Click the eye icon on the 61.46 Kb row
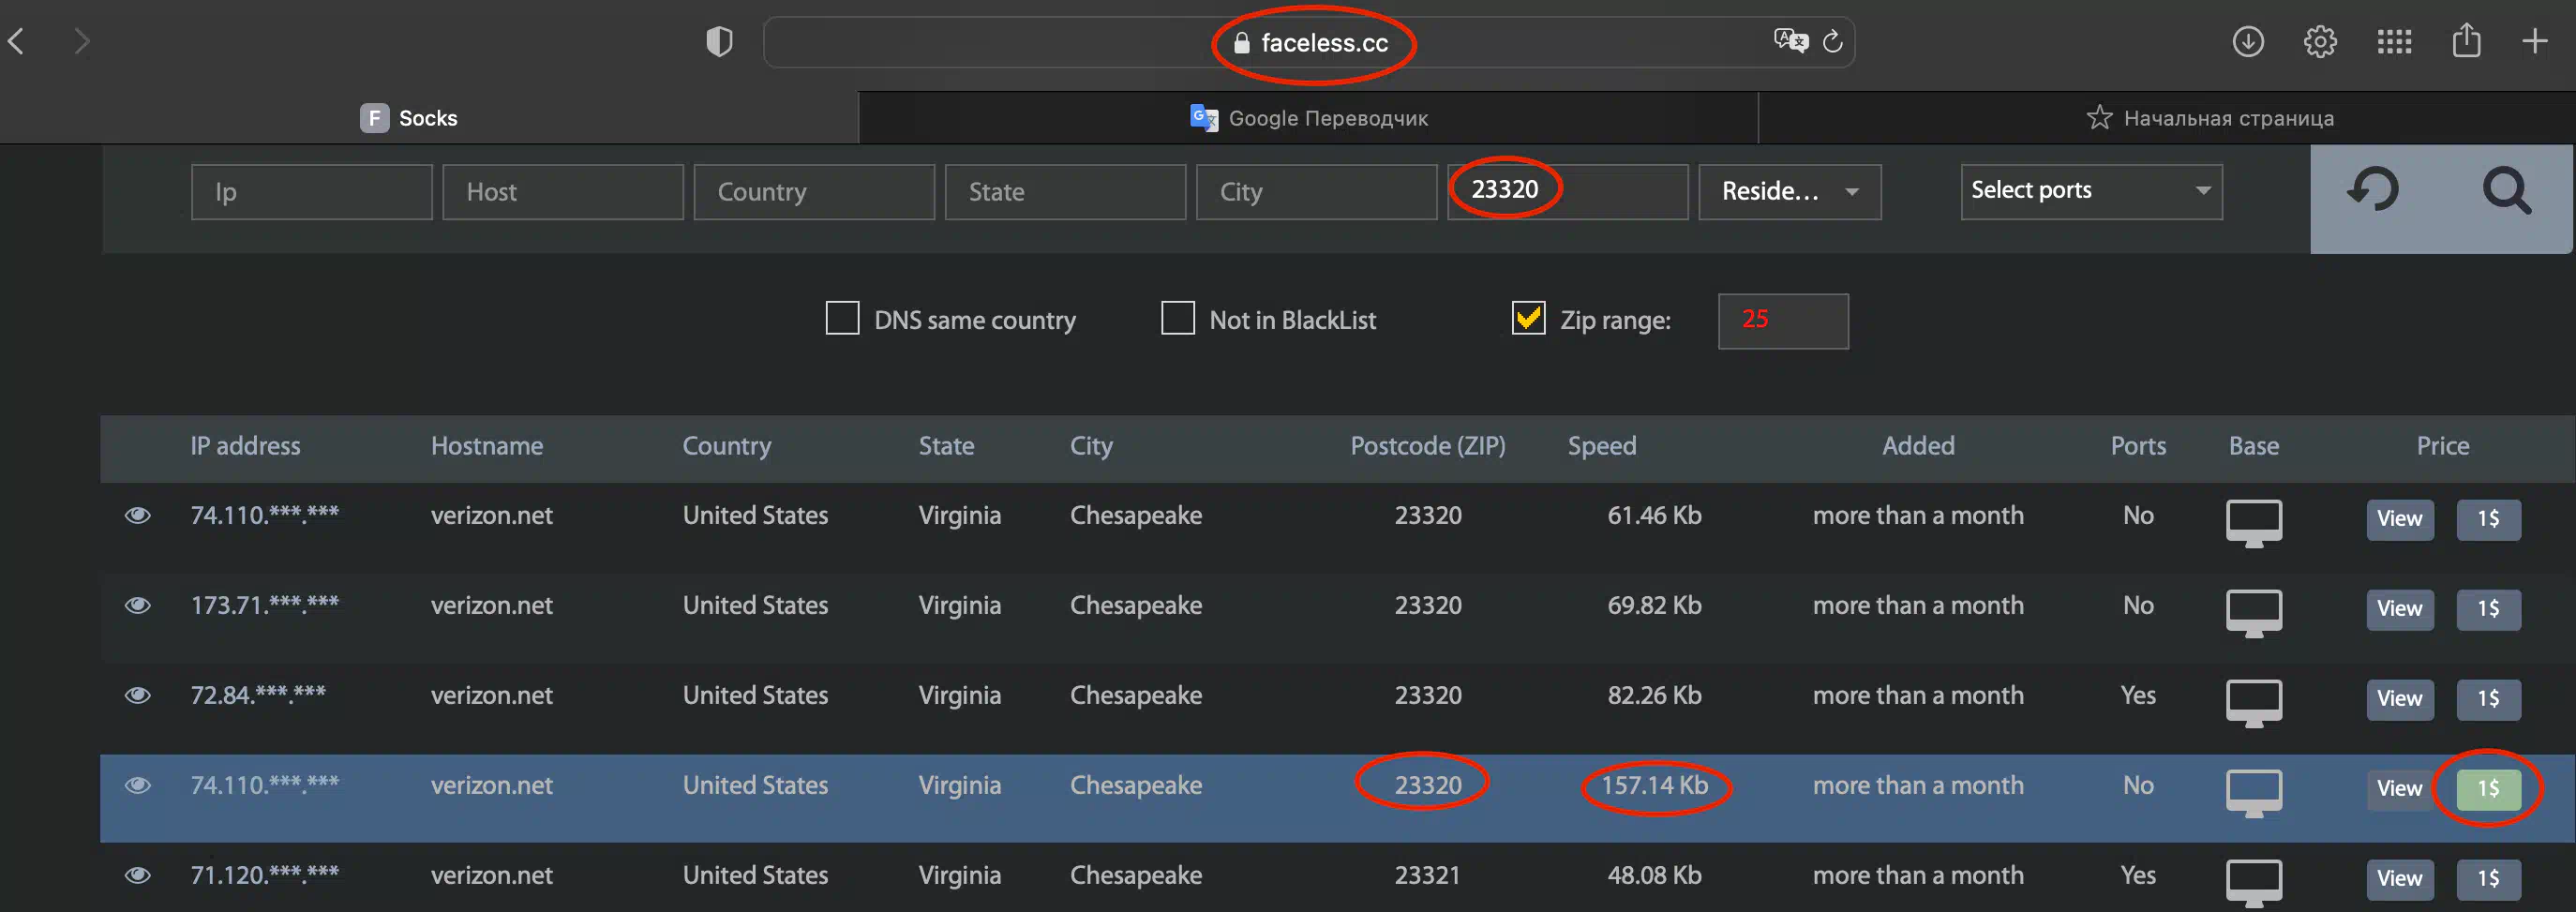This screenshot has width=2576, height=912. coord(138,515)
